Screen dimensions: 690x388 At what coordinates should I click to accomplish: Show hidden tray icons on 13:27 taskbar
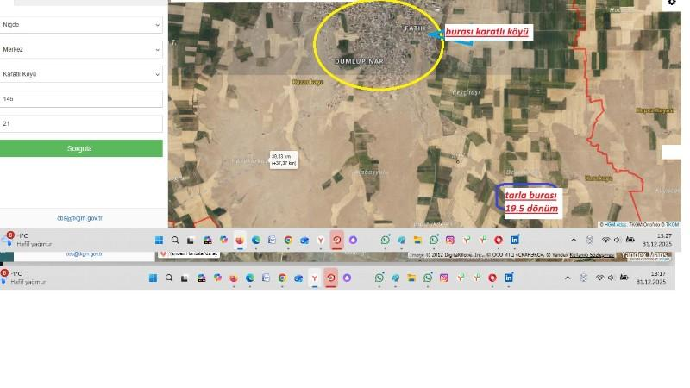coord(574,241)
